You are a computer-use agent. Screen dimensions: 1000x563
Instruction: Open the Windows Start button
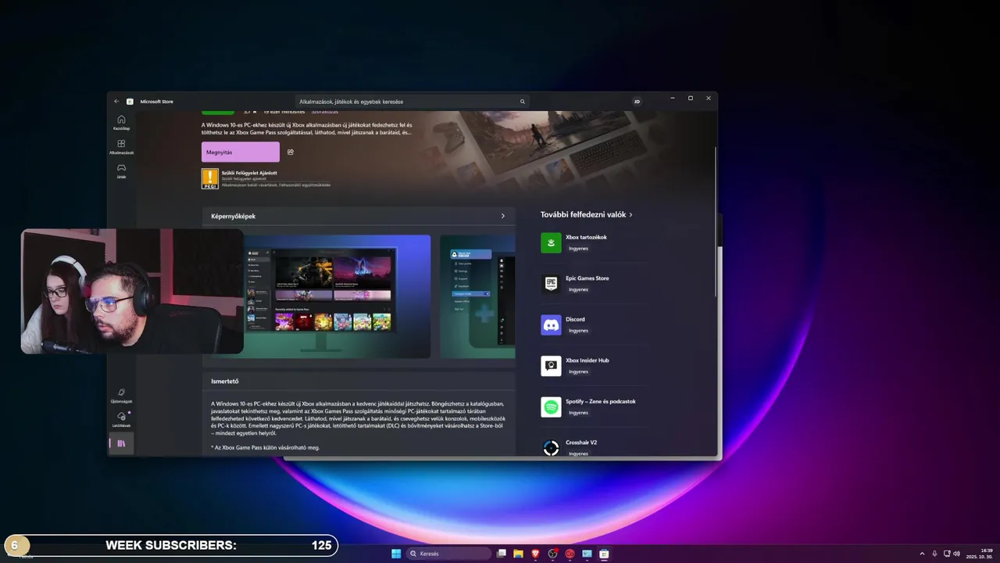coord(396,554)
